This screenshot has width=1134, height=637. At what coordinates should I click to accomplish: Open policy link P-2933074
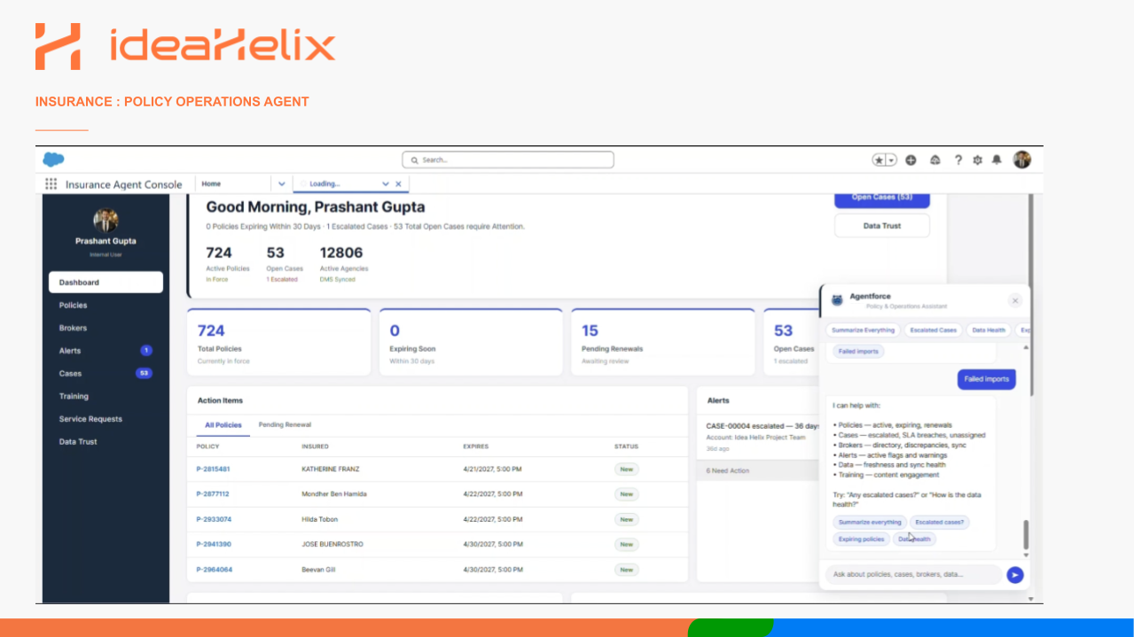214,519
